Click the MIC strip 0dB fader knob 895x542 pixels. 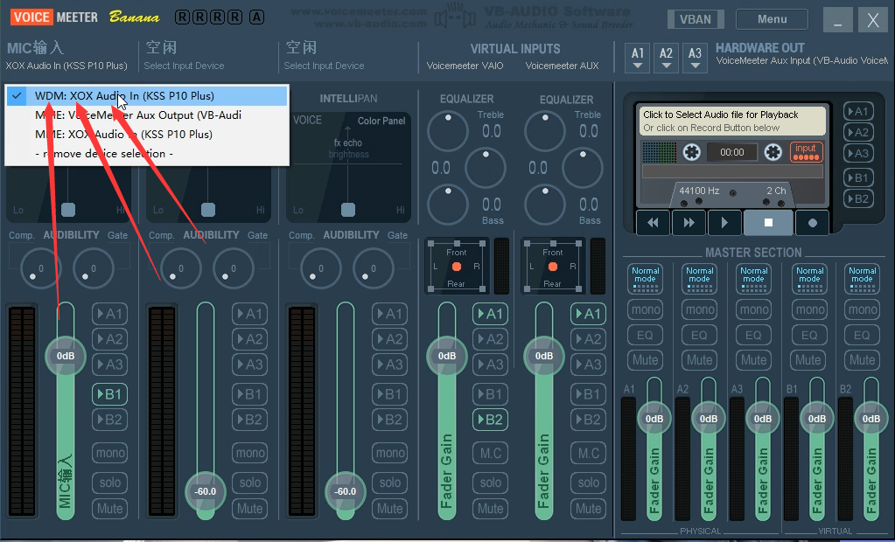(66, 356)
